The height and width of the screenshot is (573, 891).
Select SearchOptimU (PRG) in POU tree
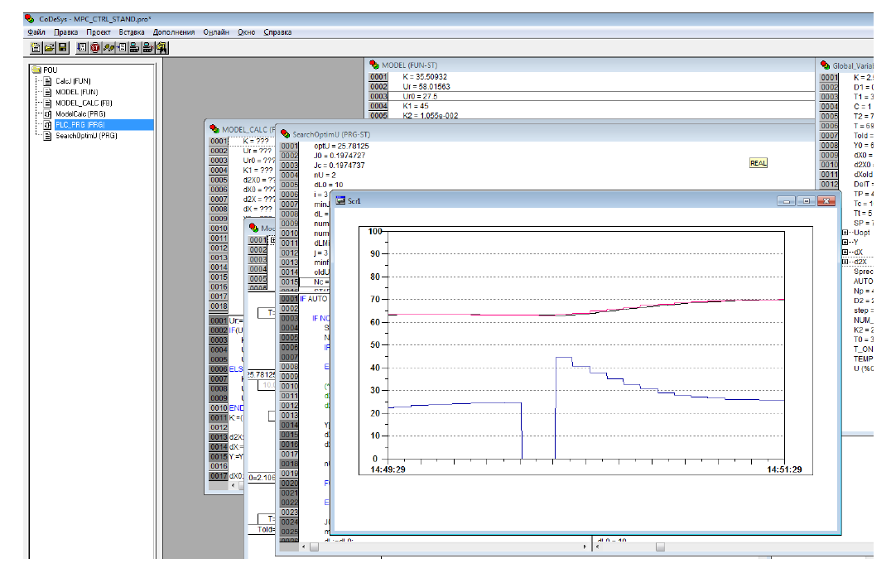tap(86, 136)
